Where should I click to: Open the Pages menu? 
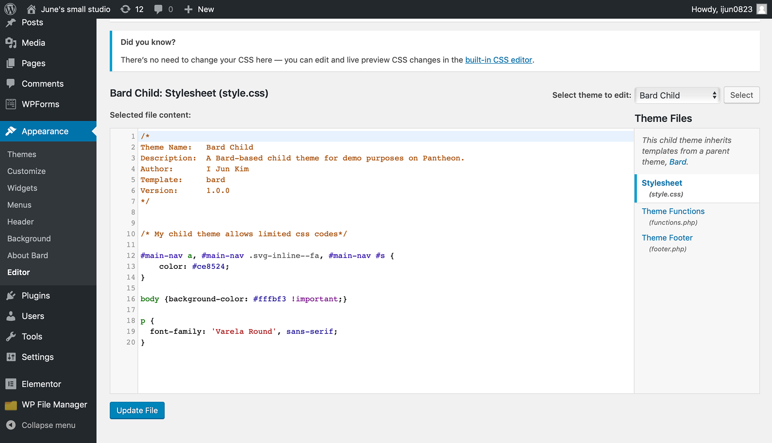point(33,63)
